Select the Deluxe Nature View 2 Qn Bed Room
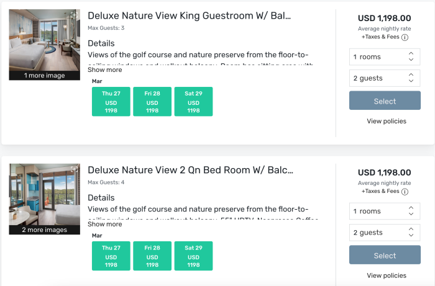Screen dimensions: 435x286 [385, 256]
